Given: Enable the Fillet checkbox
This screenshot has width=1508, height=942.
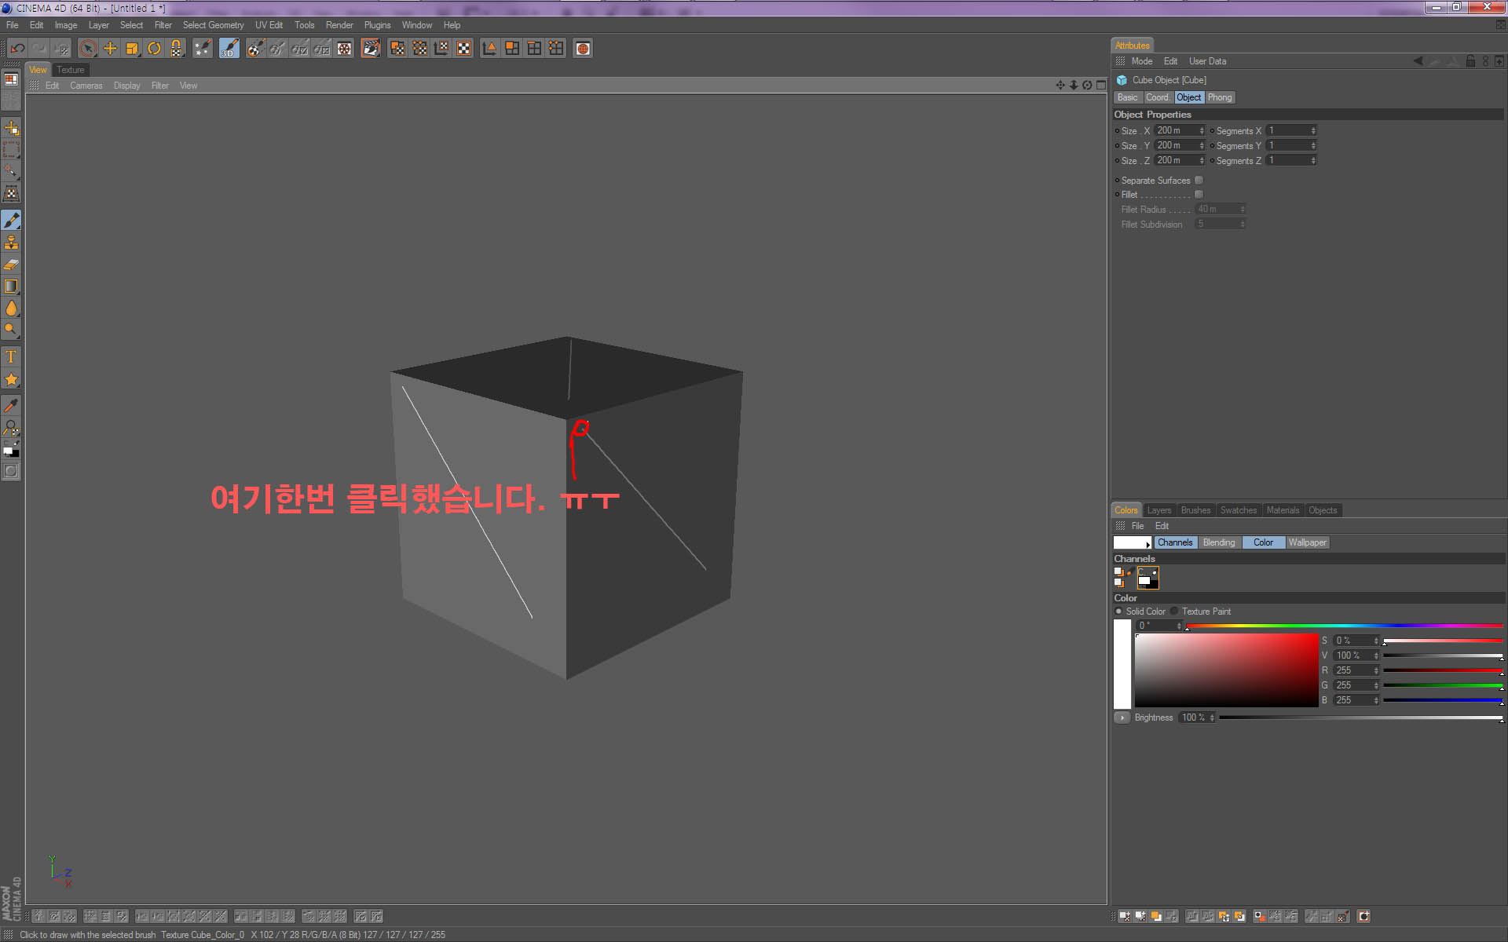Looking at the screenshot, I should point(1199,195).
